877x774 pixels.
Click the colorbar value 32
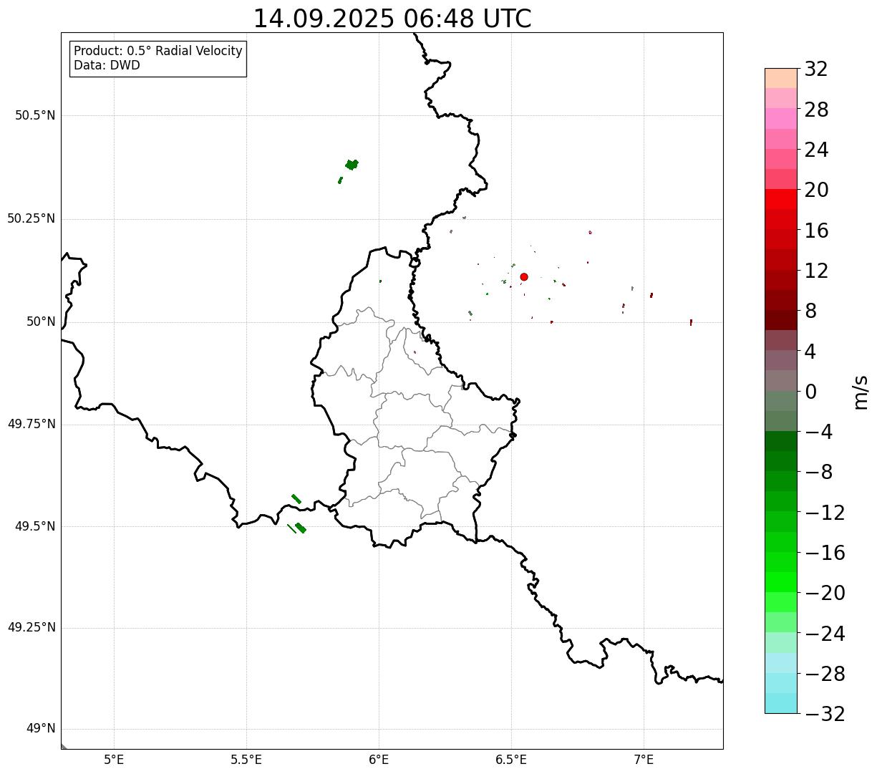(x=816, y=69)
